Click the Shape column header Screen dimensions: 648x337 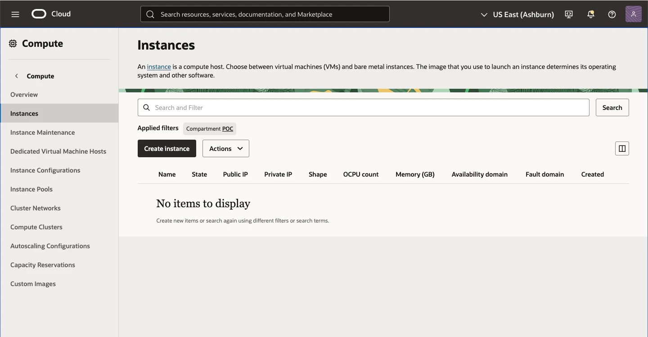point(318,174)
